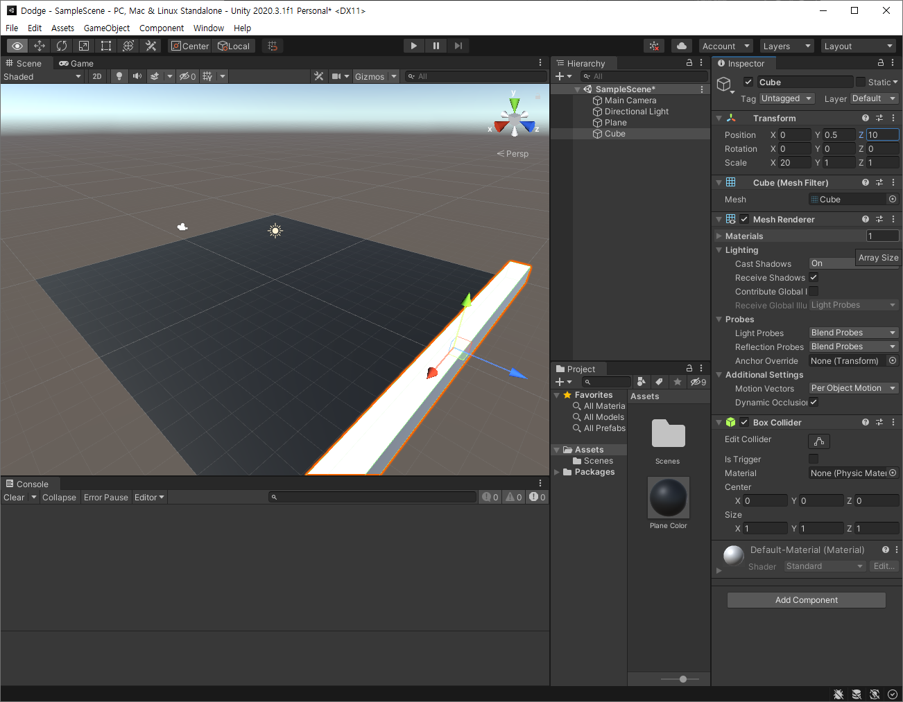This screenshot has width=903, height=702.
Task: Toggle Persp projection label
Action: (513, 154)
